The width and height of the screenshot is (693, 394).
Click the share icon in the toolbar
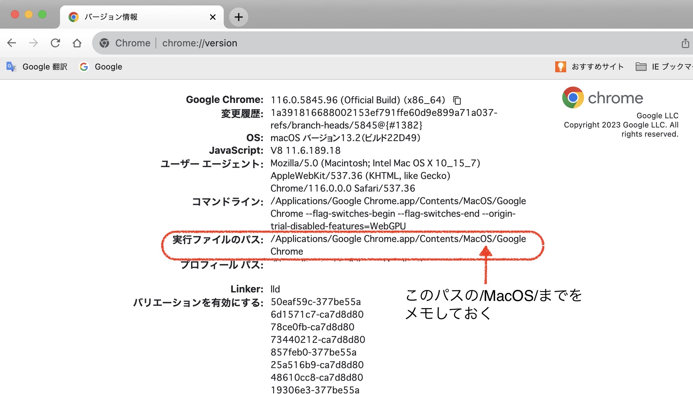pyautogui.click(x=685, y=43)
